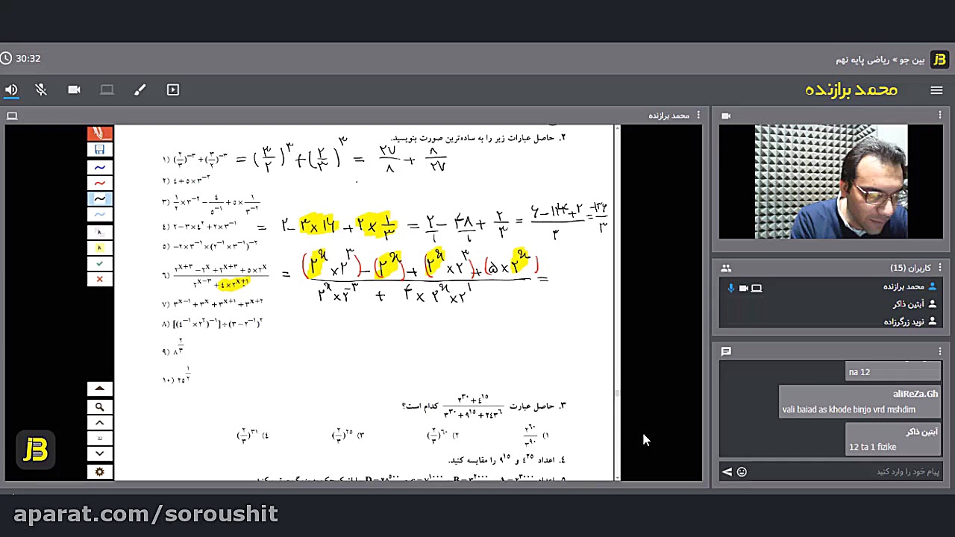Click the clock session timer icon
955x537 pixels.
[x=6, y=58]
